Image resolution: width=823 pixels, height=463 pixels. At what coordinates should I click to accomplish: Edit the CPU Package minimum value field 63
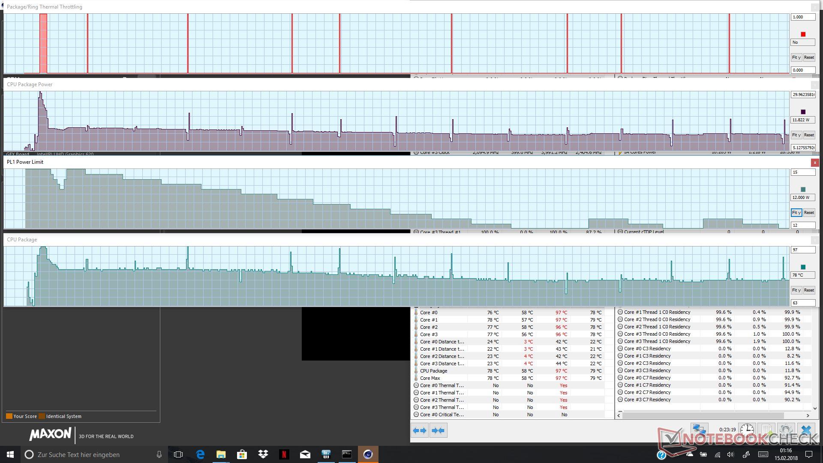[802, 303]
